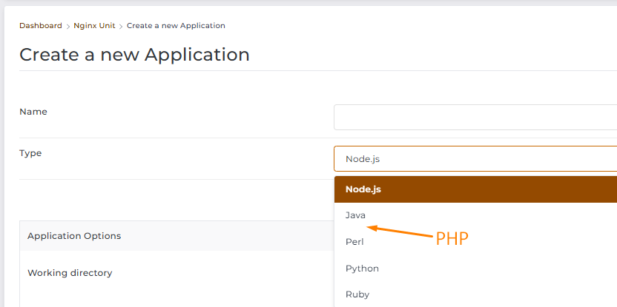This screenshot has width=617, height=307.
Task: Focus the Name text input field
Action: 475,117
